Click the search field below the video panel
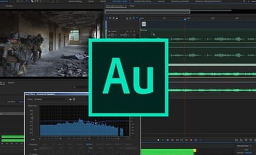Viewport: 256px width, 155px height. coord(80,87)
